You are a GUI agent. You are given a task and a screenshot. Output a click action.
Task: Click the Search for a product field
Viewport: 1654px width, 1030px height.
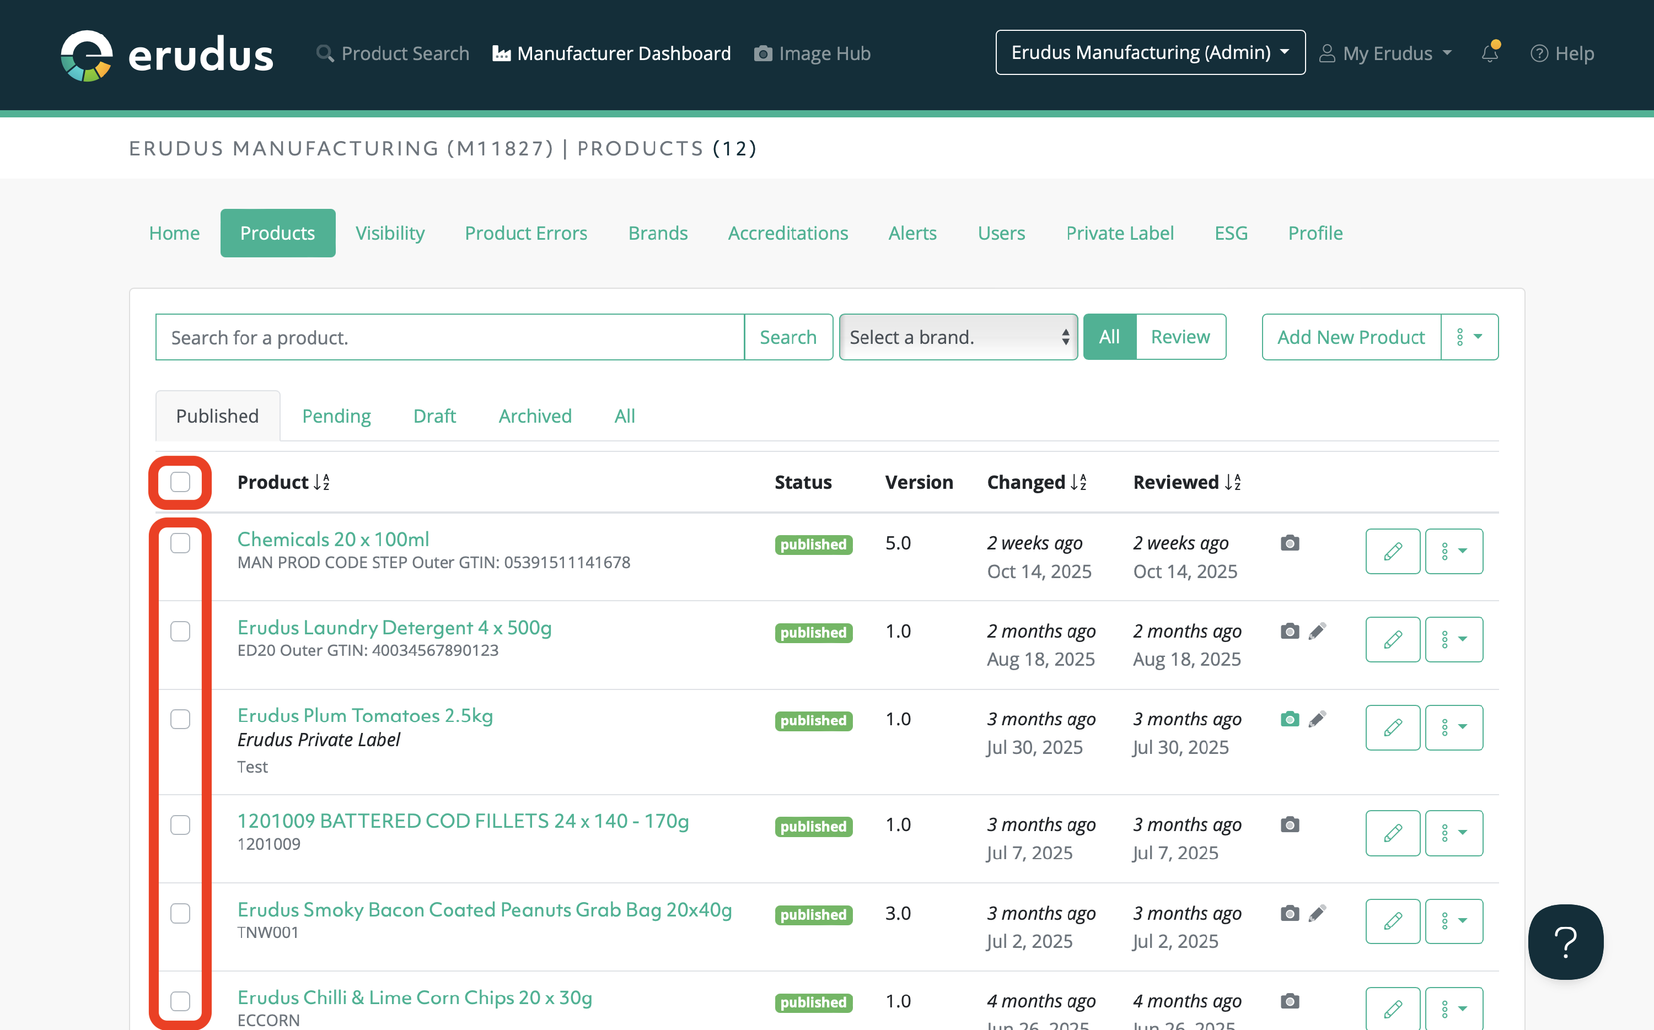[x=450, y=337]
